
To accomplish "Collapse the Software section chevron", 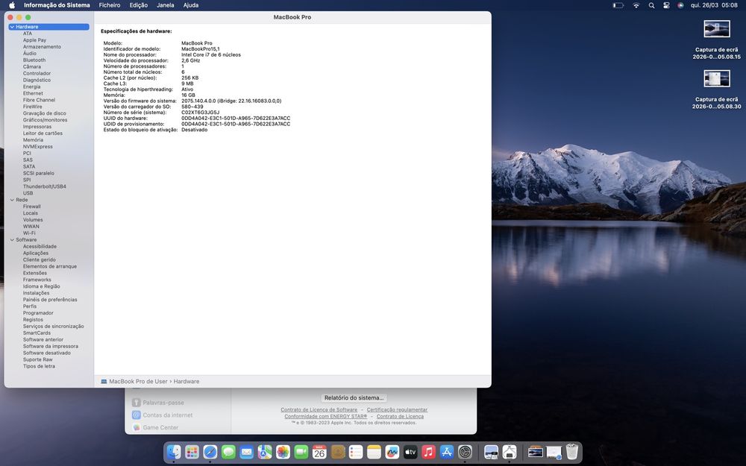I will tap(12, 240).
